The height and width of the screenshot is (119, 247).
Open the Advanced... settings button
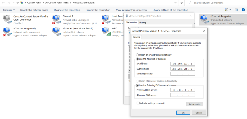pos(195,104)
